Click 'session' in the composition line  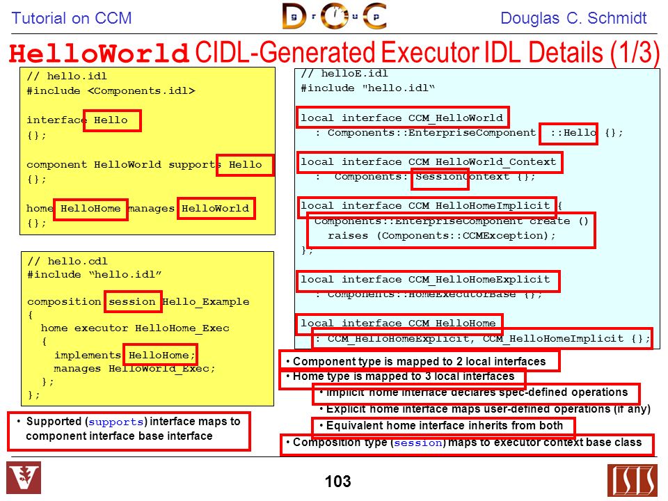(132, 301)
